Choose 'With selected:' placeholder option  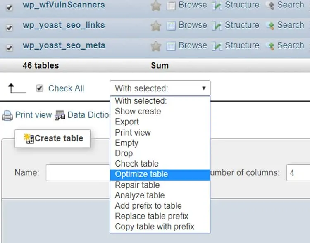(160, 101)
